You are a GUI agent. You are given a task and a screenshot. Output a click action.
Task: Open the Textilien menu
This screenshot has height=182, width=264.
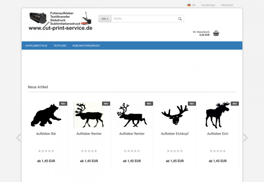click(60, 46)
